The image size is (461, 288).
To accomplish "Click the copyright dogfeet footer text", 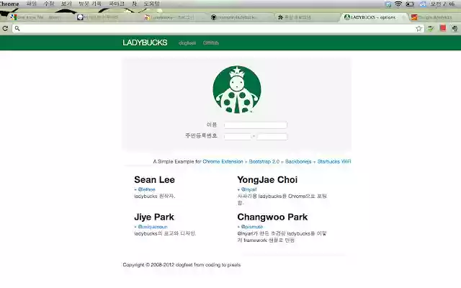I will coord(182,265).
